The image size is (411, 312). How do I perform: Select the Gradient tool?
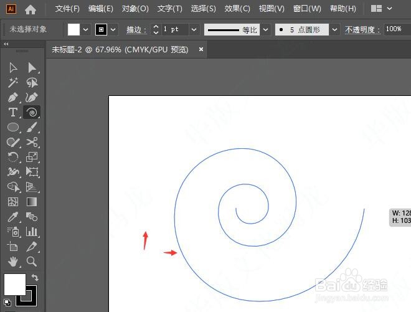[32, 202]
